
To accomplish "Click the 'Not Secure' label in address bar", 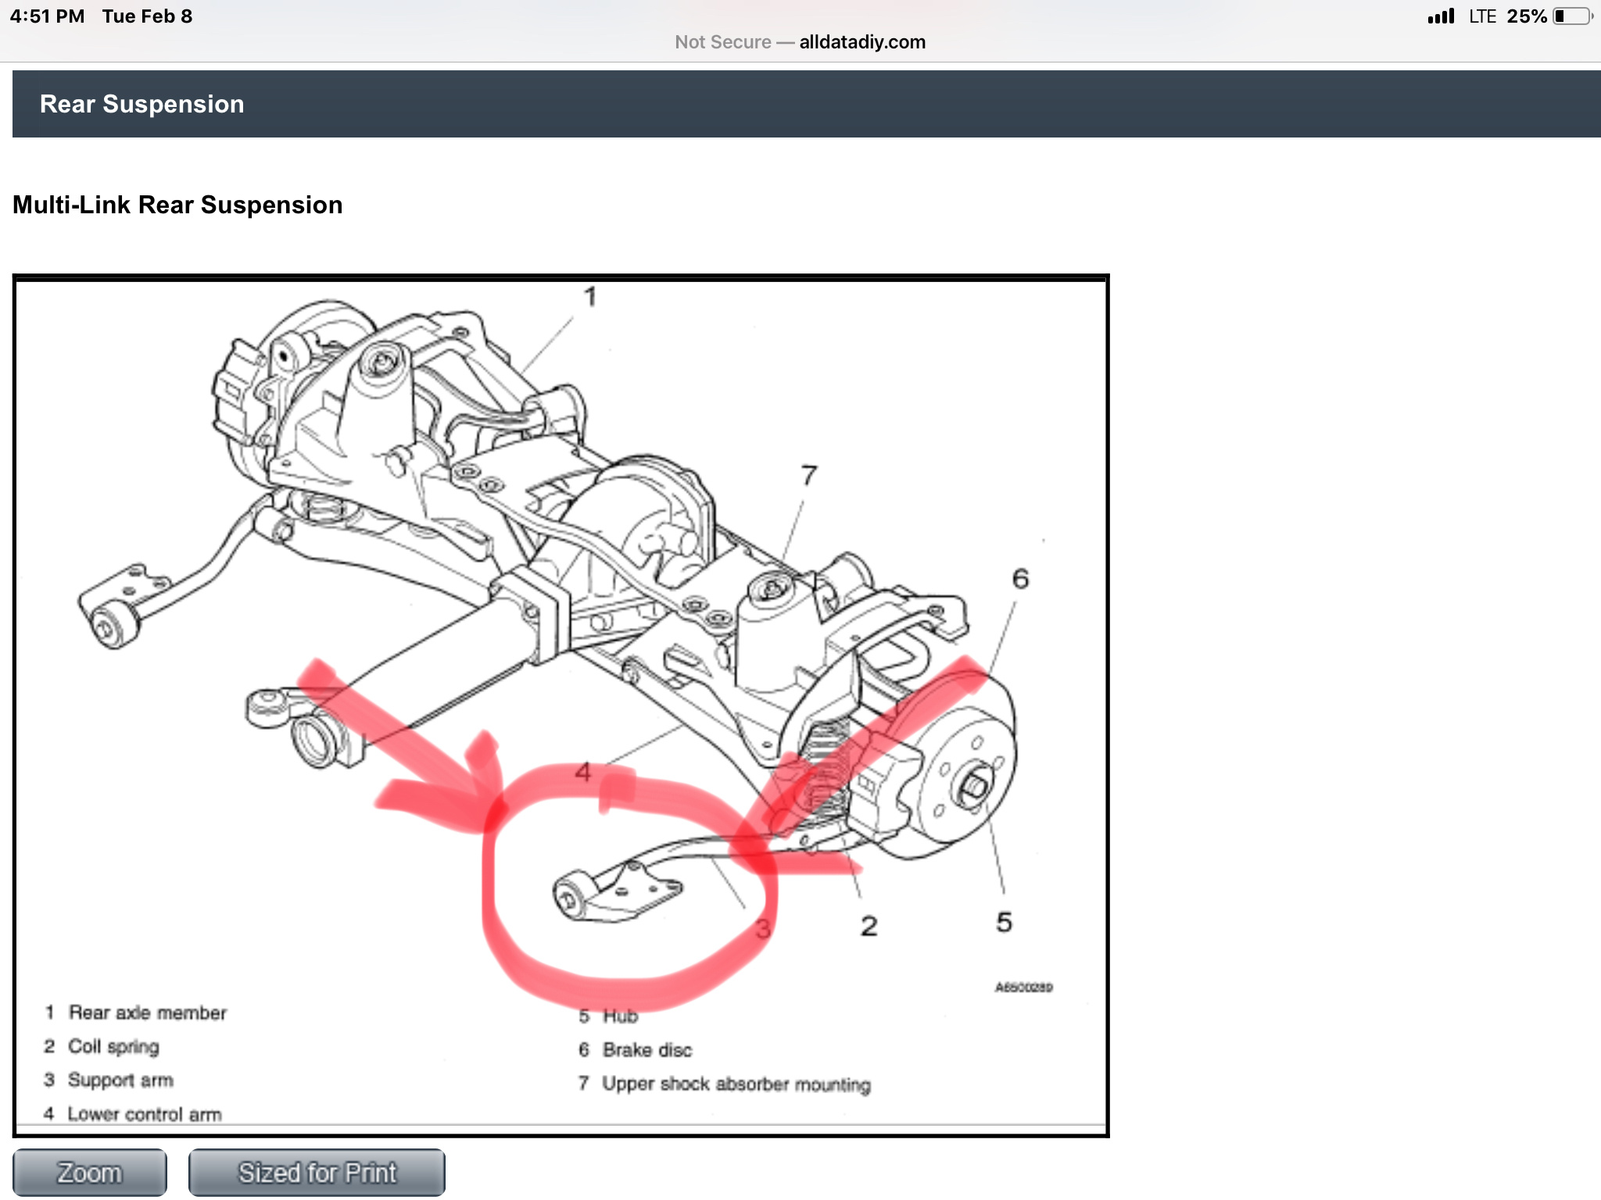I will (722, 42).
